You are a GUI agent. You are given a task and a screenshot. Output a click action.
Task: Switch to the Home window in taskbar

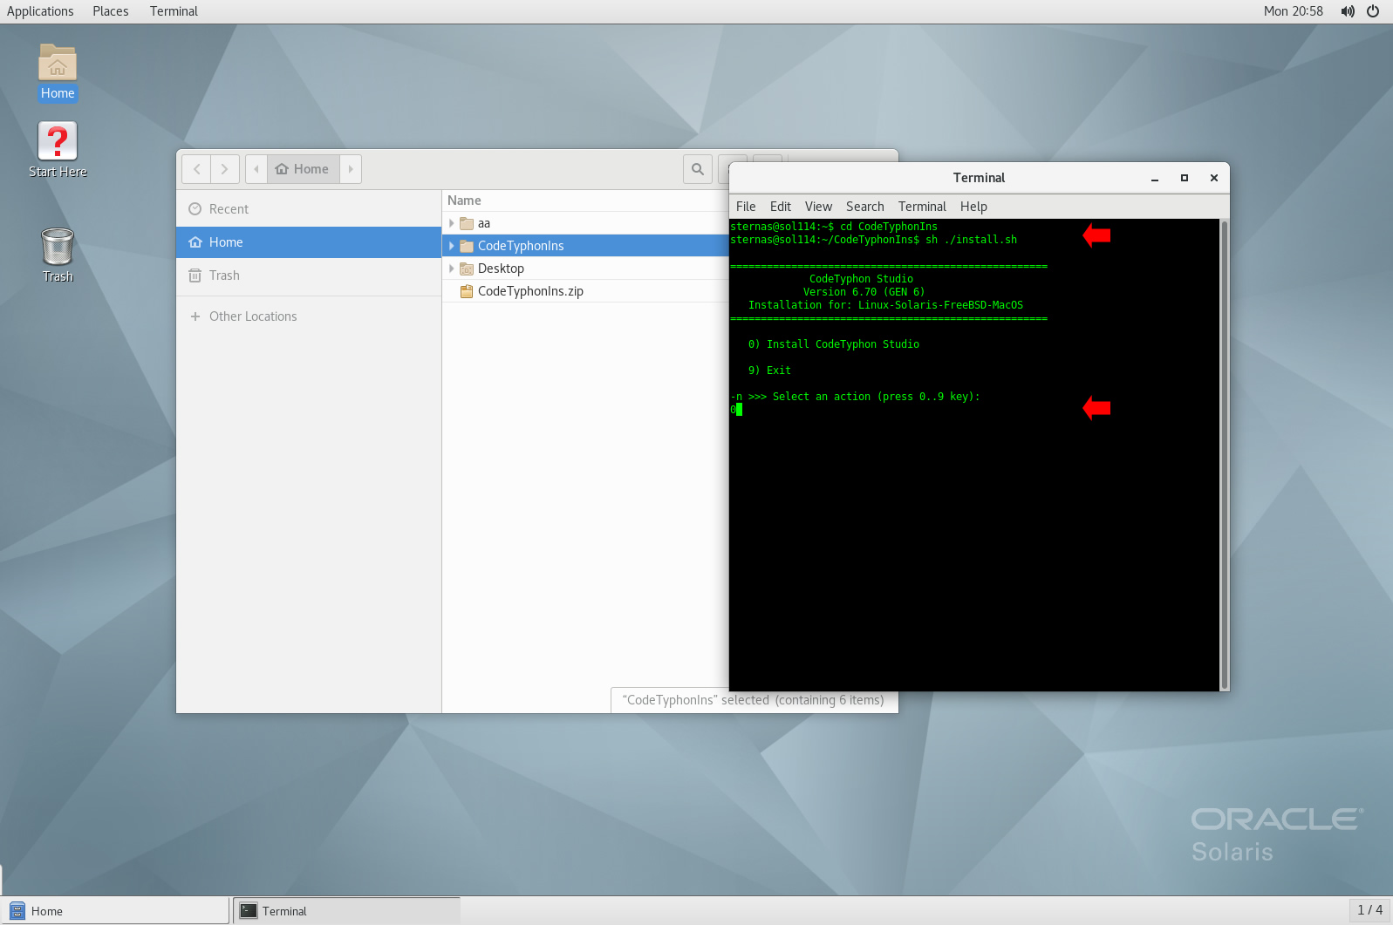(x=115, y=911)
